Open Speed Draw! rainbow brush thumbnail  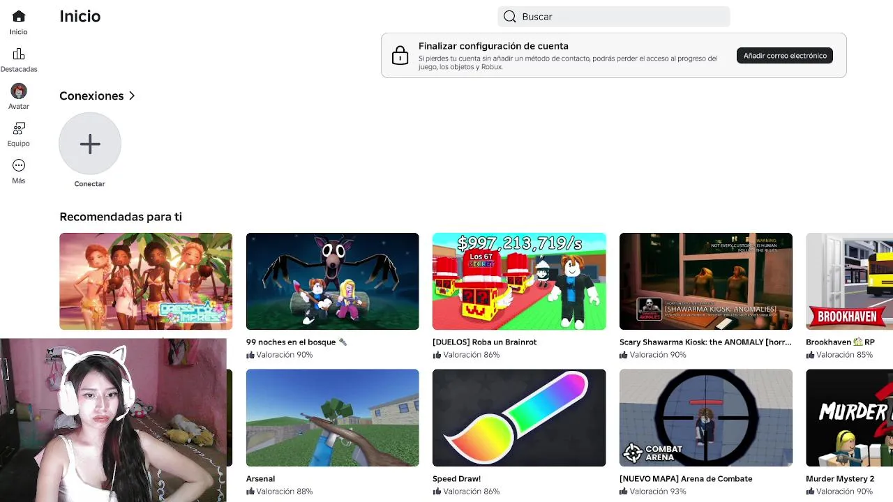(519, 418)
